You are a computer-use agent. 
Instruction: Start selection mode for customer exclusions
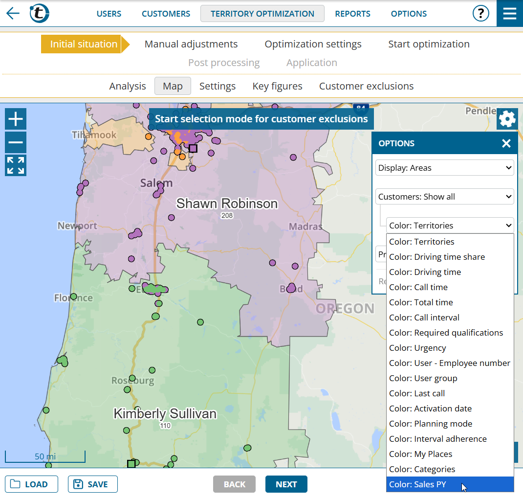(261, 119)
